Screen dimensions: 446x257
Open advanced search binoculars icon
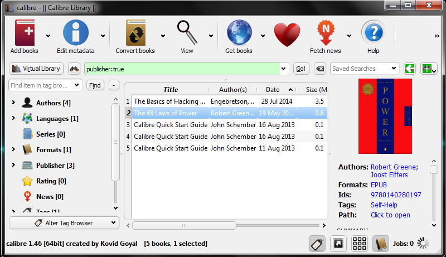74,69
